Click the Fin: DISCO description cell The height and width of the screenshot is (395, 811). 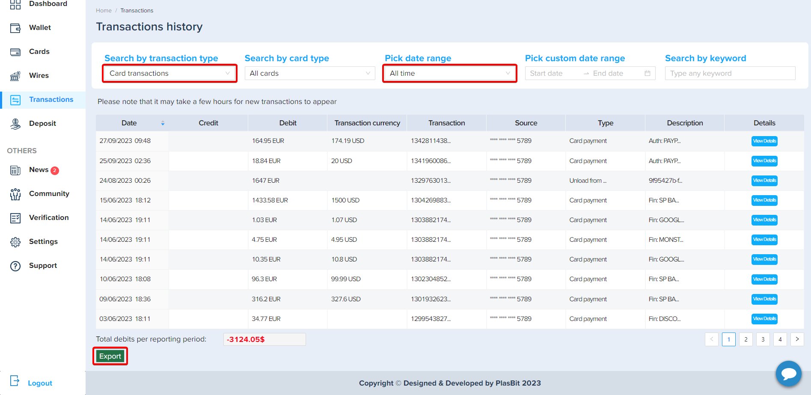(685, 319)
